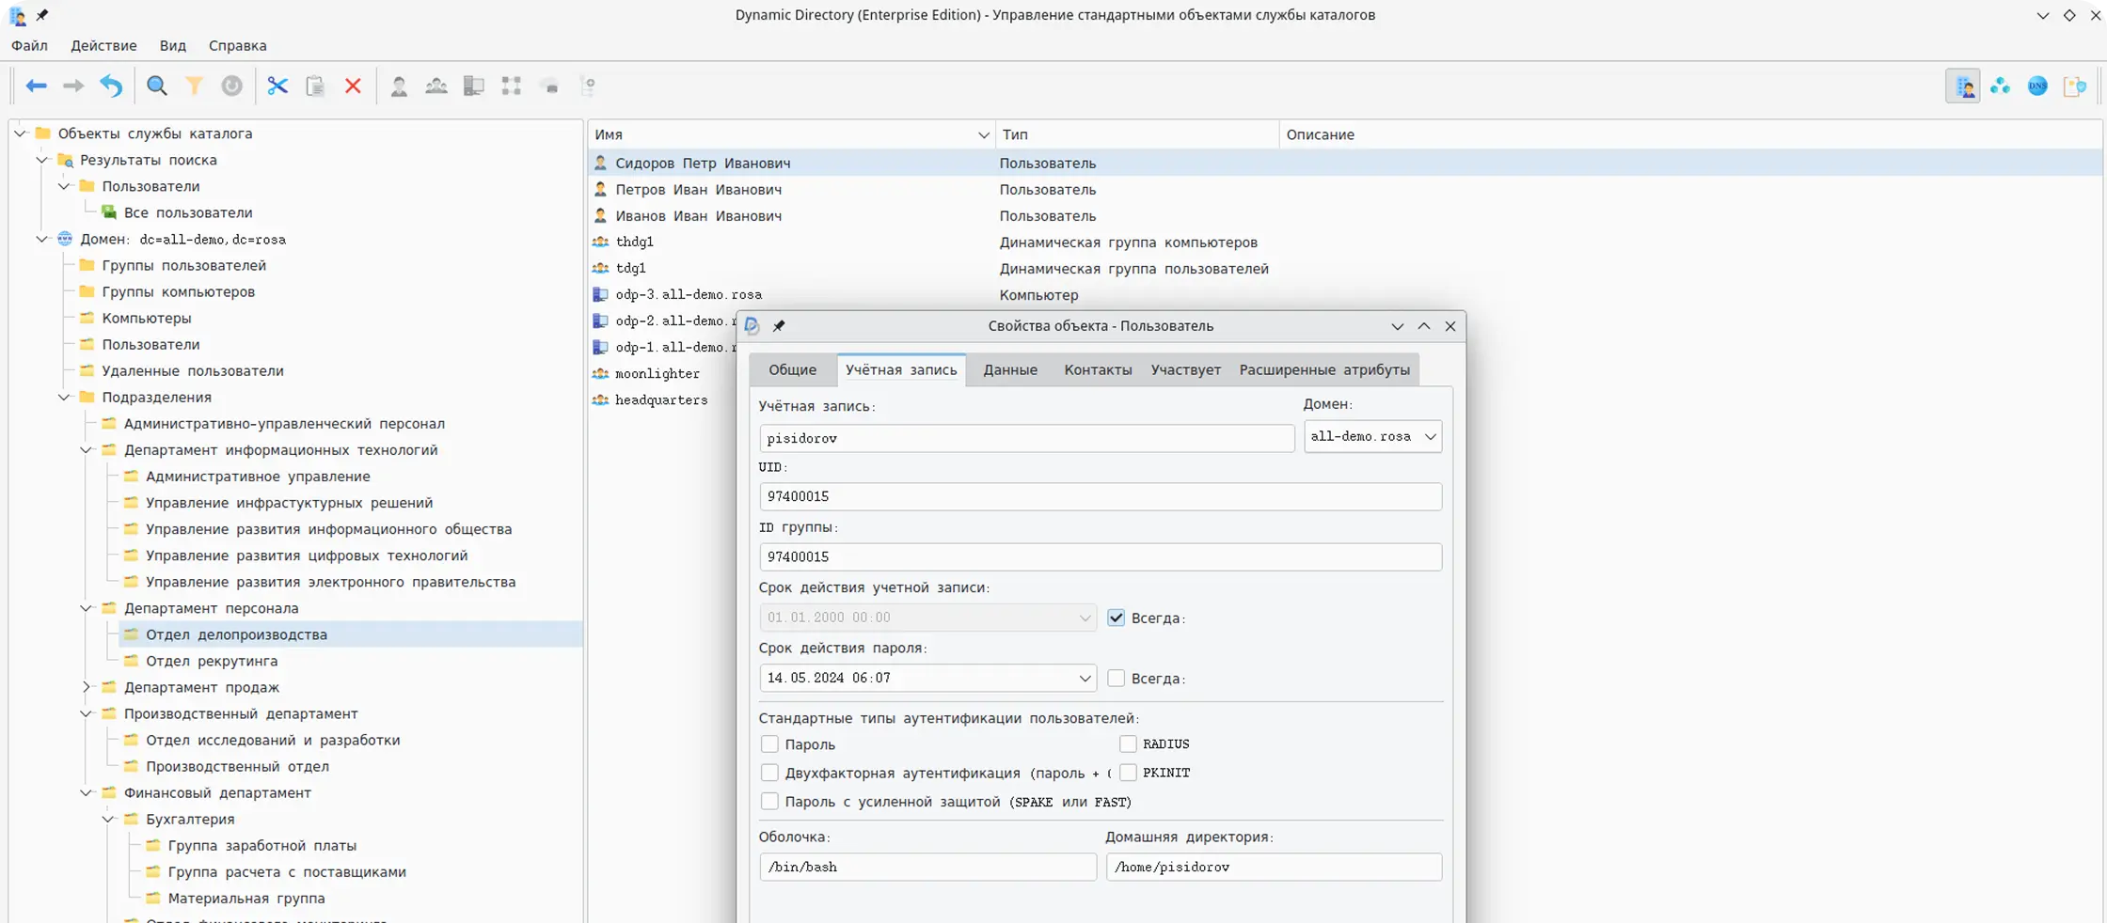The height and width of the screenshot is (923, 2107).
Task: Select Отдел рекрутинга folder
Action: point(212,661)
